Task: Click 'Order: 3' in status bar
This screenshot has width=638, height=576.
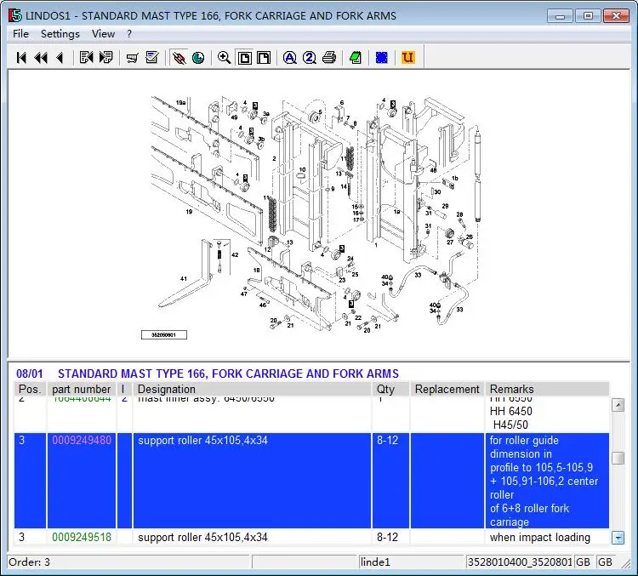Action: coord(29,562)
